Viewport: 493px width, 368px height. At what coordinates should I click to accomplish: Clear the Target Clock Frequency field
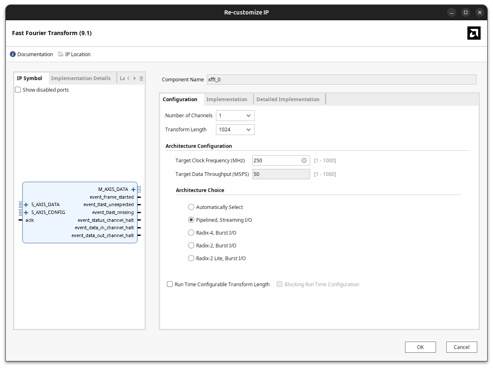click(304, 160)
